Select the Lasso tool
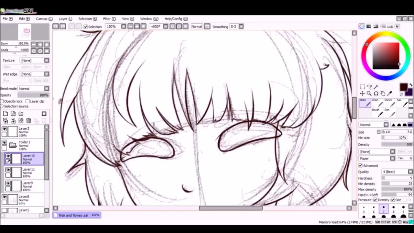414x233 pixels. click(x=369, y=87)
